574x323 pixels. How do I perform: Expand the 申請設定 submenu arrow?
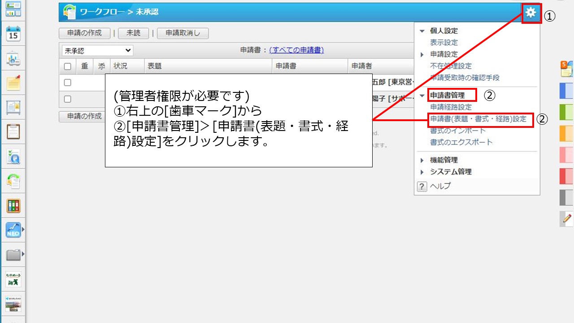(x=422, y=55)
